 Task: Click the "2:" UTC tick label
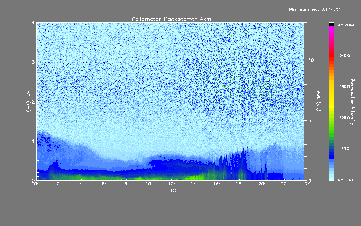coord(59,184)
